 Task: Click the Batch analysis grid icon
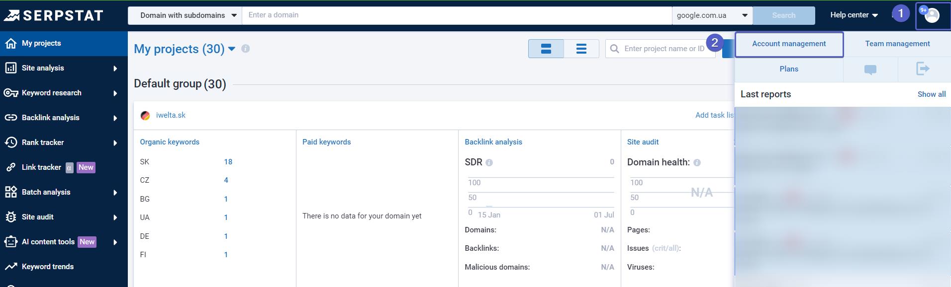(x=10, y=192)
